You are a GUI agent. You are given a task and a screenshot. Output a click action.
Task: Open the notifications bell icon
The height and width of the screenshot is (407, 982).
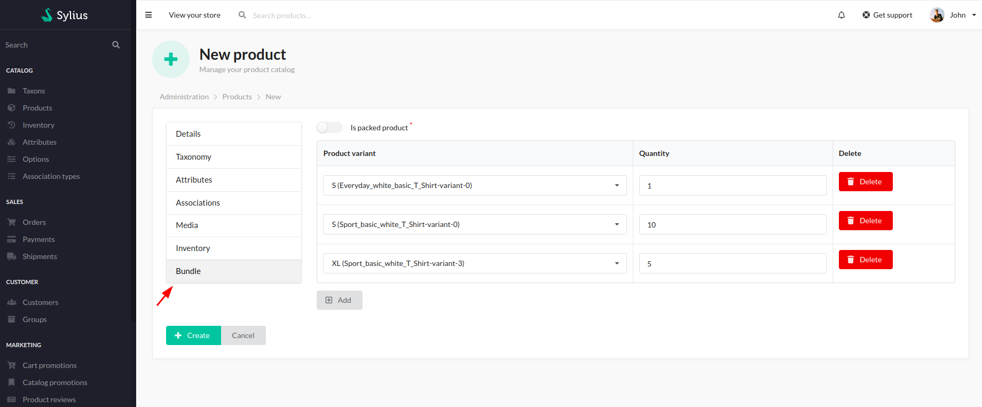click(x=841, y=15)
